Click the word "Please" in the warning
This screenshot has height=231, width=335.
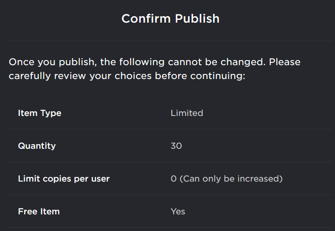pos(285,62)
